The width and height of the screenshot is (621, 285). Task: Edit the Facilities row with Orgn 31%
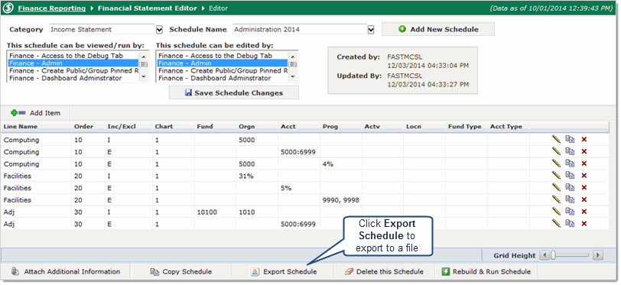coord(557,175)
